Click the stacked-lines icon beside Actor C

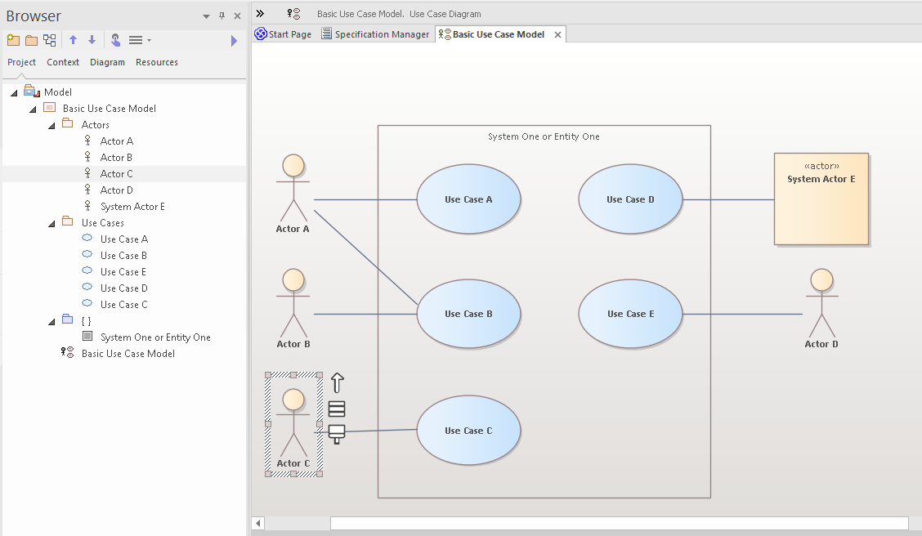pyautogui.click(x=337, y=409)
